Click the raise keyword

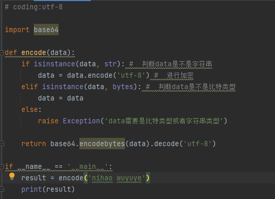[48, 121]
